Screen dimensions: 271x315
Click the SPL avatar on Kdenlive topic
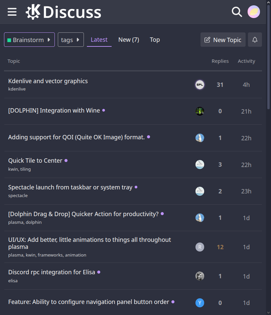click(200, 85)
